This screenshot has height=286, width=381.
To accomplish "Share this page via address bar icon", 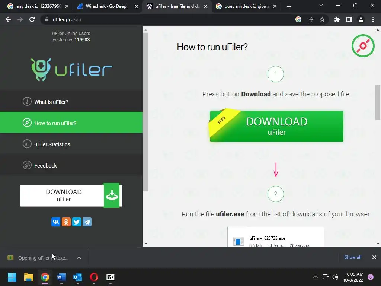I will click(310, 19).
